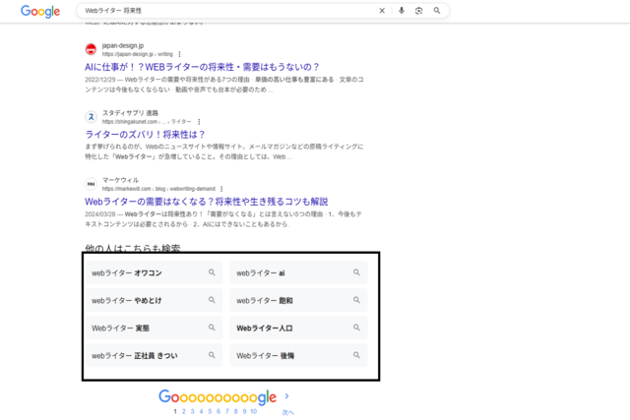Viewport: 630px width, 420px height.
Task: Open three-dot menu for マーケウィル result
Action: [221, 189]
